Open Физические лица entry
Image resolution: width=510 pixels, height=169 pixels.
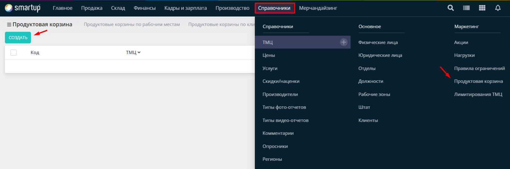tap(378, 42)
